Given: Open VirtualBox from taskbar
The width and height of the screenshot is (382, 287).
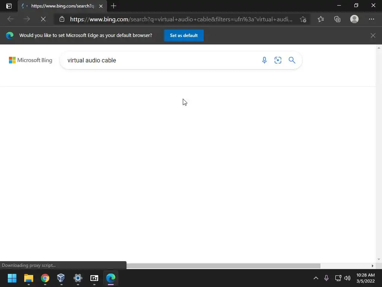Looking at the screenshot, I should pyautogui.click(x=61, y=278).
